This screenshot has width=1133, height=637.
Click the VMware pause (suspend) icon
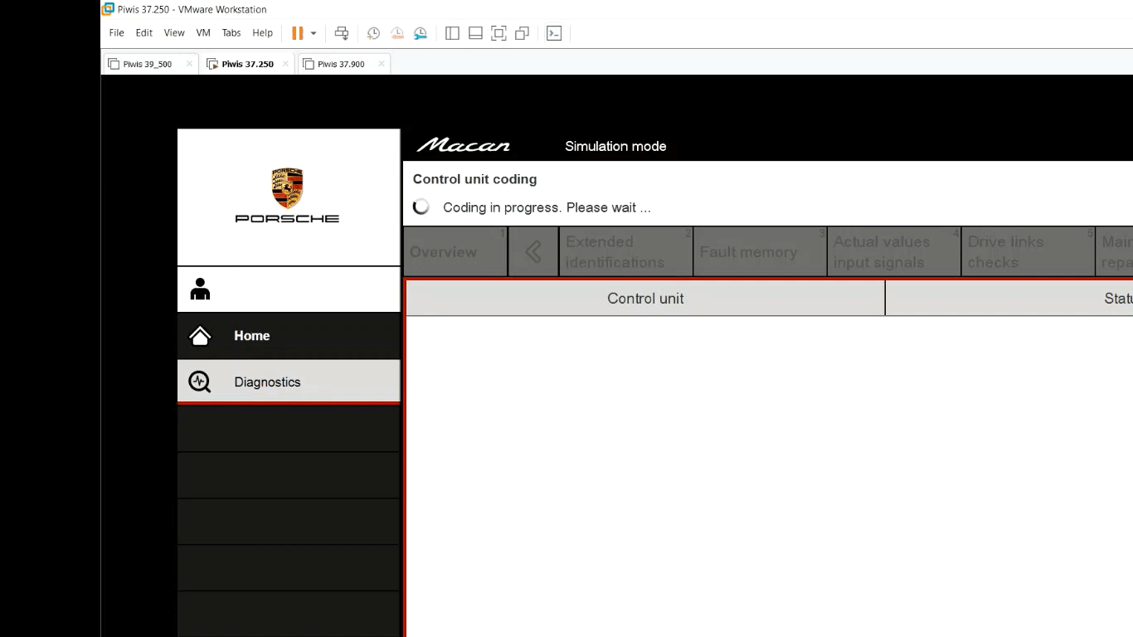point(297,33)
